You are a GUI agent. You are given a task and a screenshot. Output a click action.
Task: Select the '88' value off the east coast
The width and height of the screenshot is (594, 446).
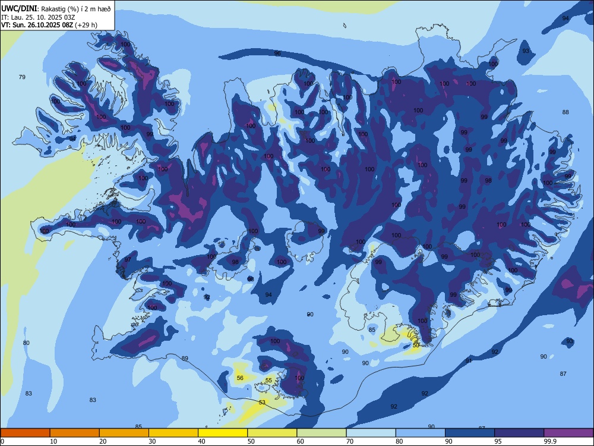pos(565,112)
